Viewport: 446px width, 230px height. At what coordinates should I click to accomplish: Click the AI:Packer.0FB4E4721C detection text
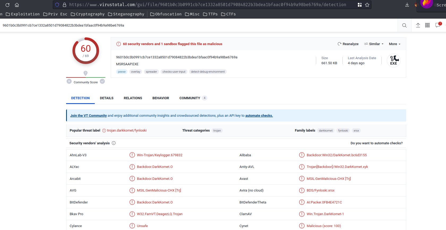point(324,202)
